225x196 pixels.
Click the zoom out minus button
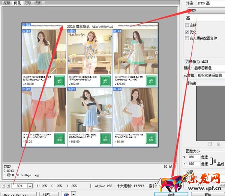pos(3,186)
